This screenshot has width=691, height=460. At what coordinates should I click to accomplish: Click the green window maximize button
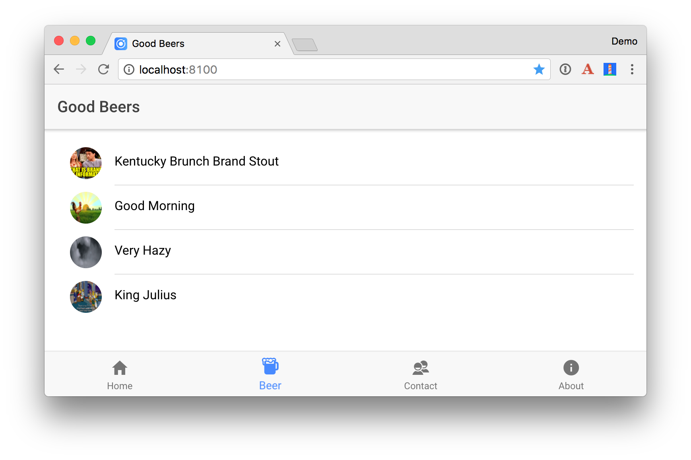pyautogui.click(x=91, y=41)
